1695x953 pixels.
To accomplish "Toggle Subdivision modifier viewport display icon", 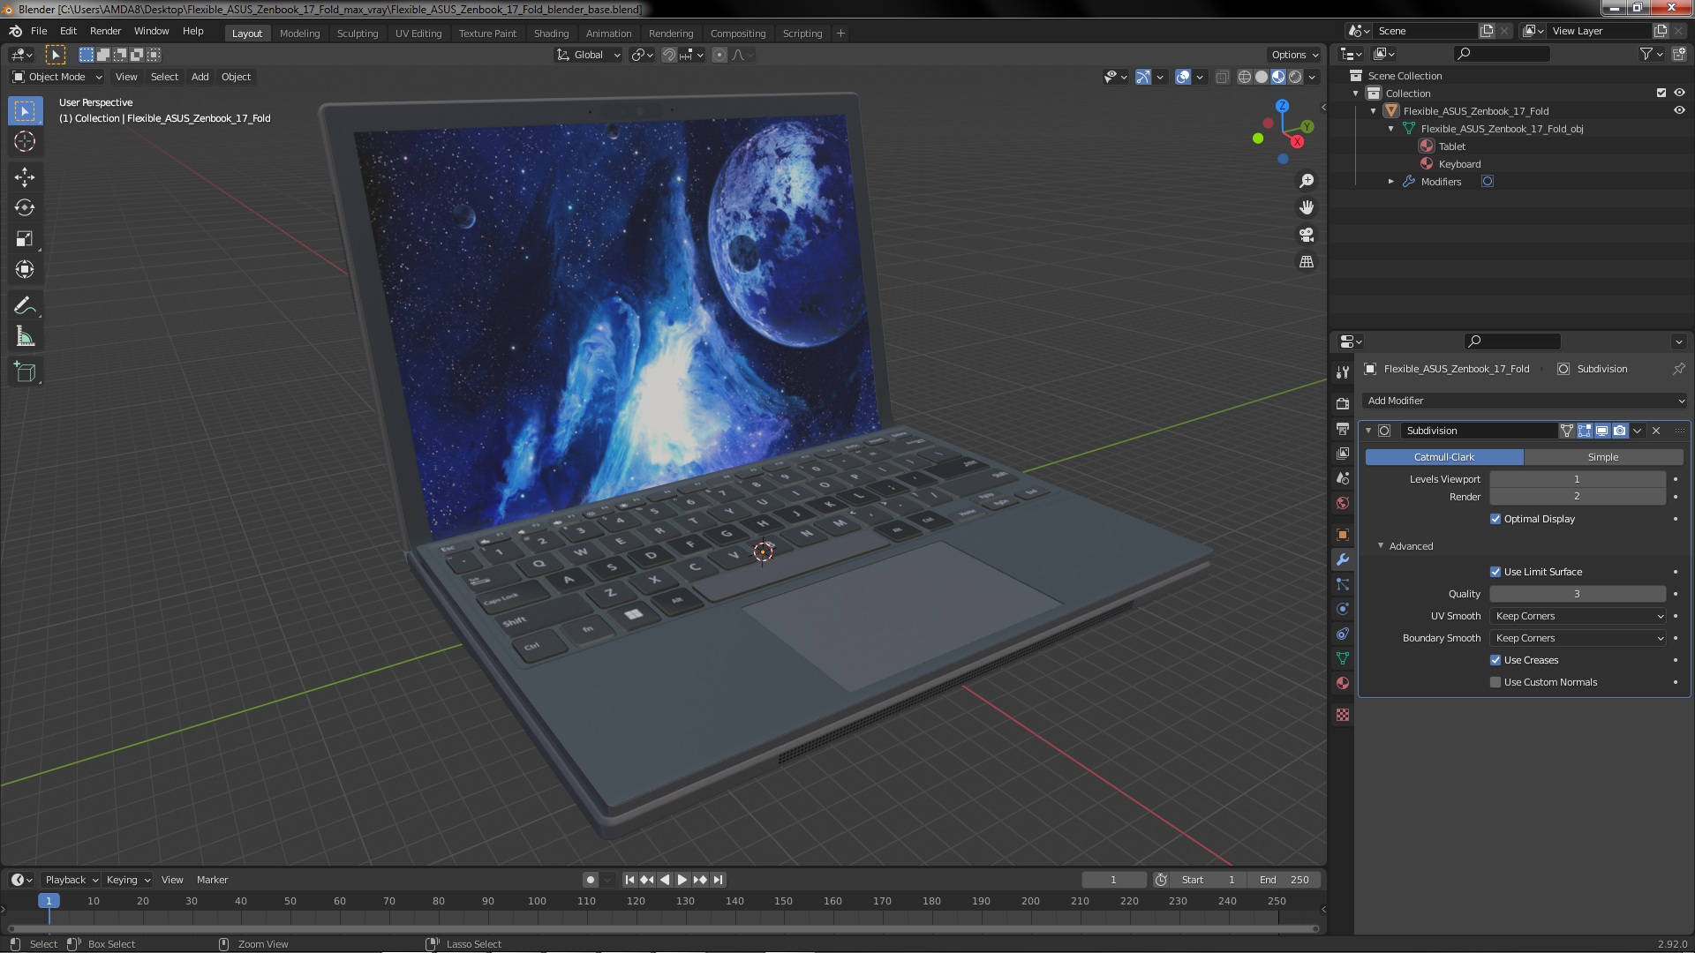I will click(x=1602, y=431).
